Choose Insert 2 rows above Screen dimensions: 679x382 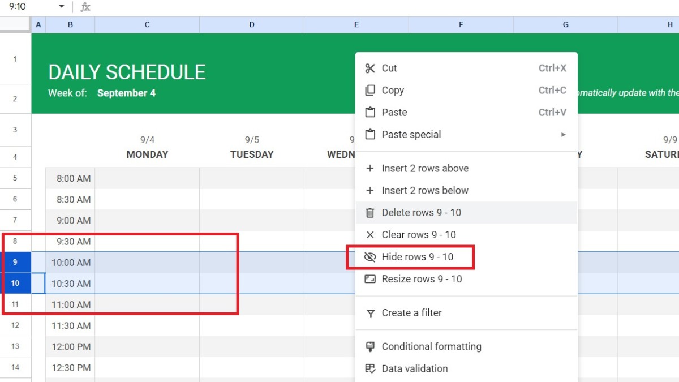[x=425, y=168]
